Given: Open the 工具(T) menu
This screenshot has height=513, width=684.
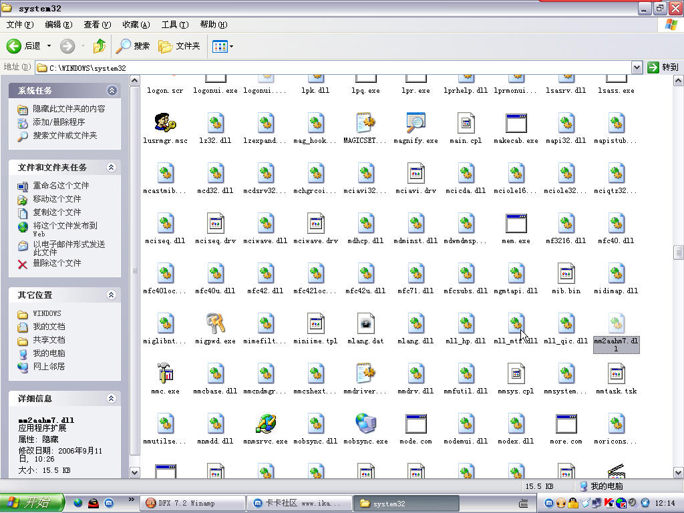Looking at the screenshot, I should point(174,25).
